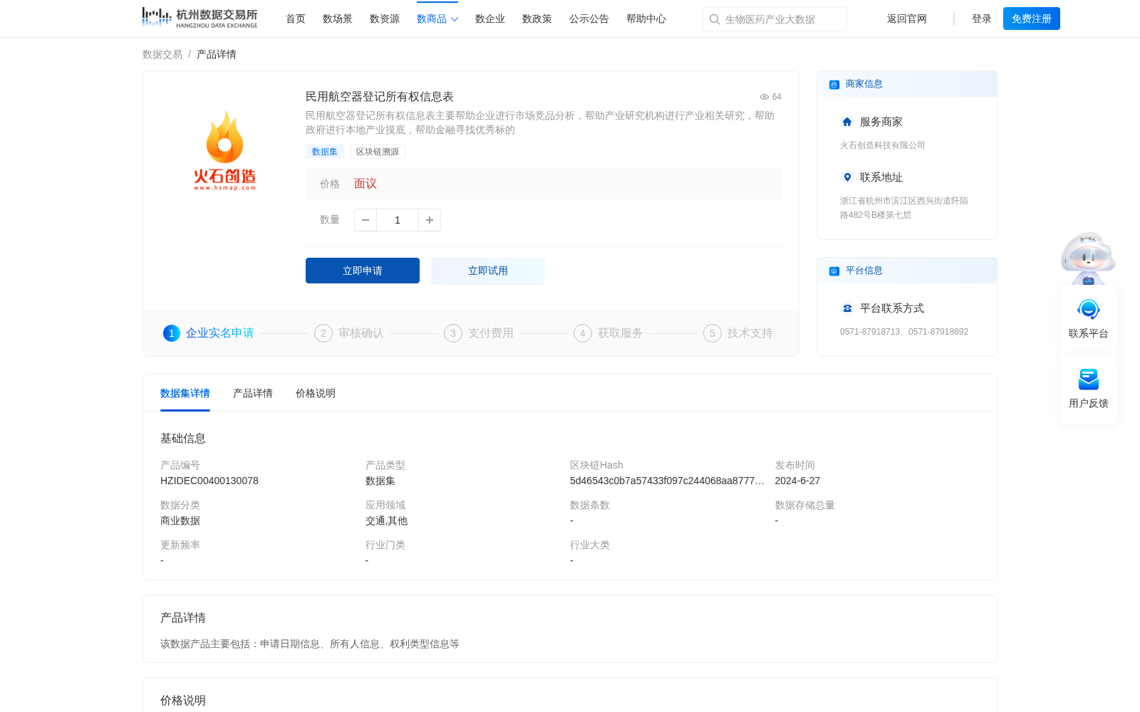The image size is (1140, 712).
Task: Click step 4 circle 获取服务
Action: click(583, 333)
